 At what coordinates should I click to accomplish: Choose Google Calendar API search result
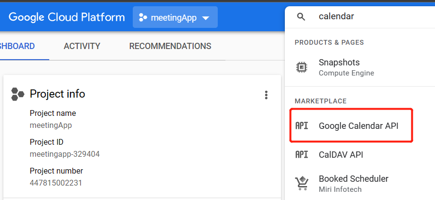click(358, 126)
